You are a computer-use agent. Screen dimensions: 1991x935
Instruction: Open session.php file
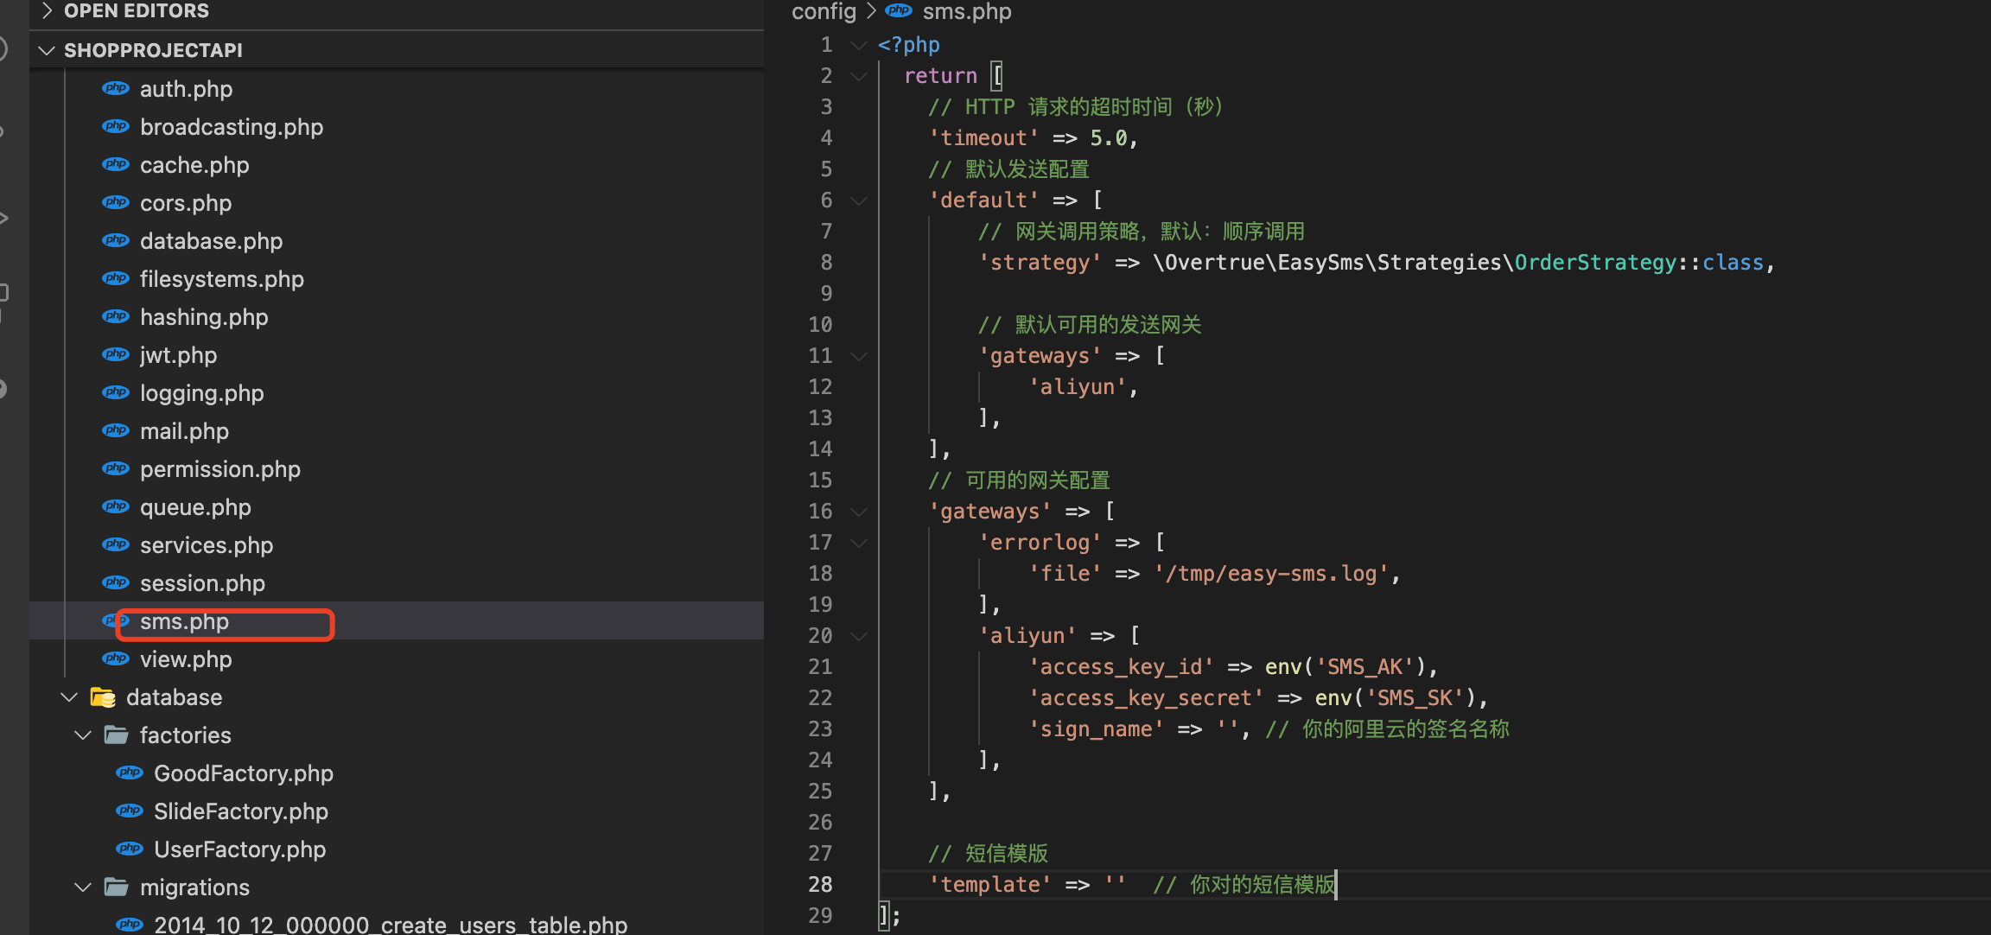pyautogui.click(x=202, y=583)
